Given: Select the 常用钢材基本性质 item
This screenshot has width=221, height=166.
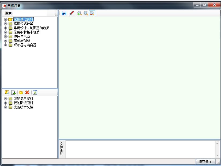Looking at the screenshot, I should pos(27,32).
